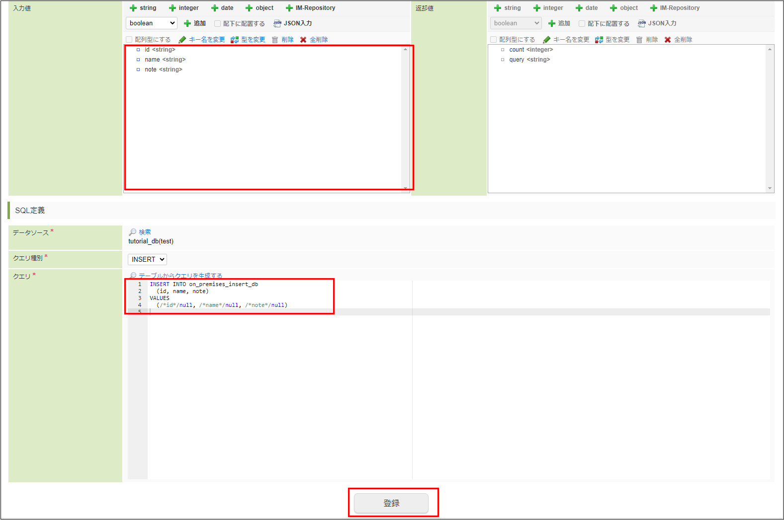Open the boolean type dropdown for return values
784x520 pixels.
(516, 23)
